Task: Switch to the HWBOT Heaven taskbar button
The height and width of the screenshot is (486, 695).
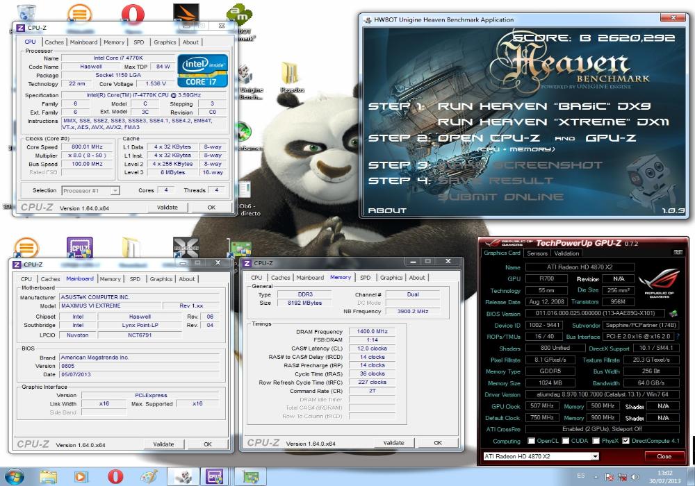Action: pos(183,477)
